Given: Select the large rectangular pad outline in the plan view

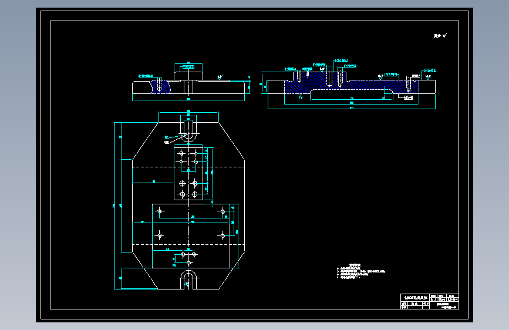Looking at the screenshot, I should pos(191,236).
